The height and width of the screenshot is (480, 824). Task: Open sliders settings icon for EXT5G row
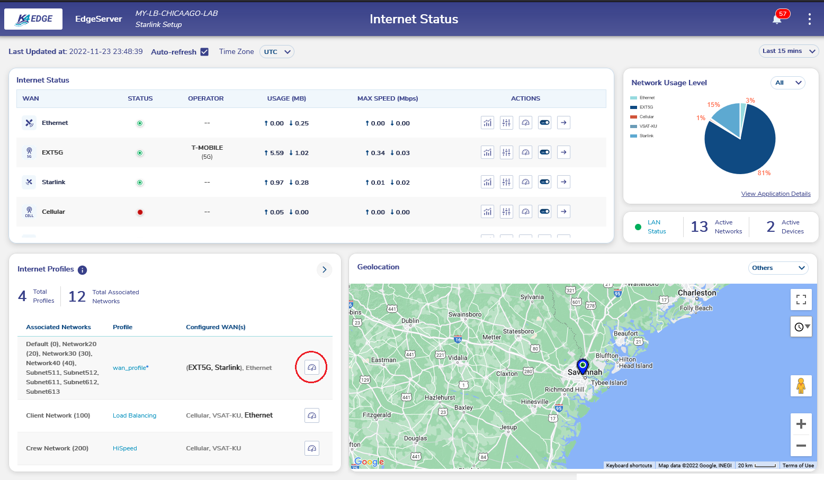[x=506, y=152]
